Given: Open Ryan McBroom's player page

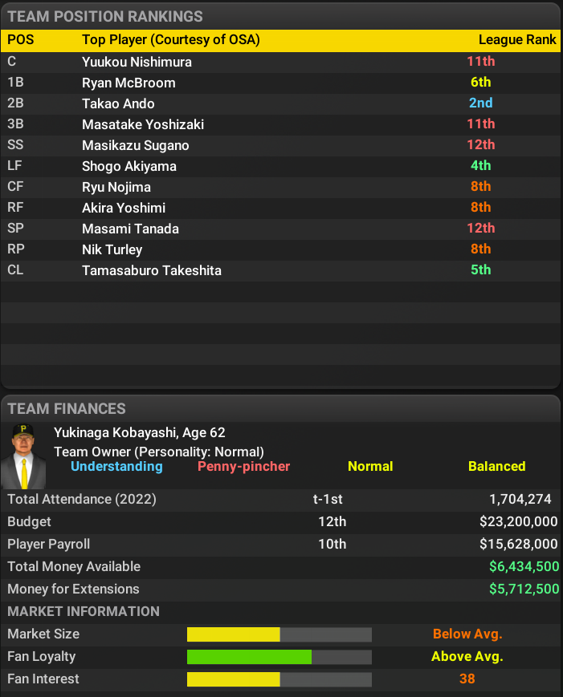Looking at the screenshot, I should (x=129, y=83).
